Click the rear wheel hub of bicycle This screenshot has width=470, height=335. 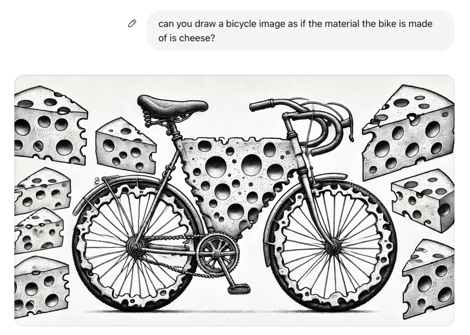coord(134,246)
